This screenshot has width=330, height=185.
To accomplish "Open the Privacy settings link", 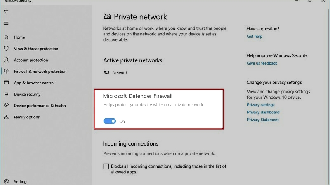I will 261,105.
